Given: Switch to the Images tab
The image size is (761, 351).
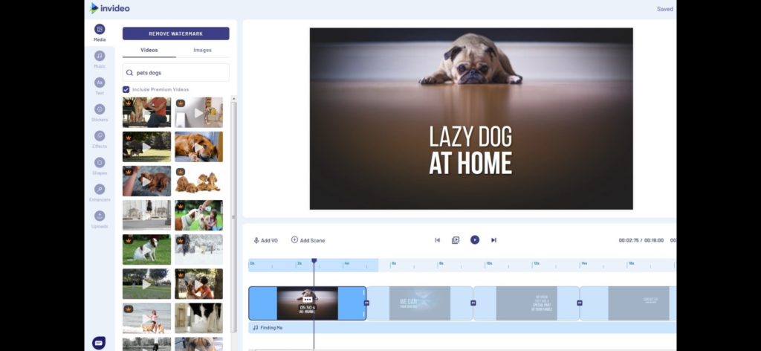Looking at the screenshot, I should (202, 50).
